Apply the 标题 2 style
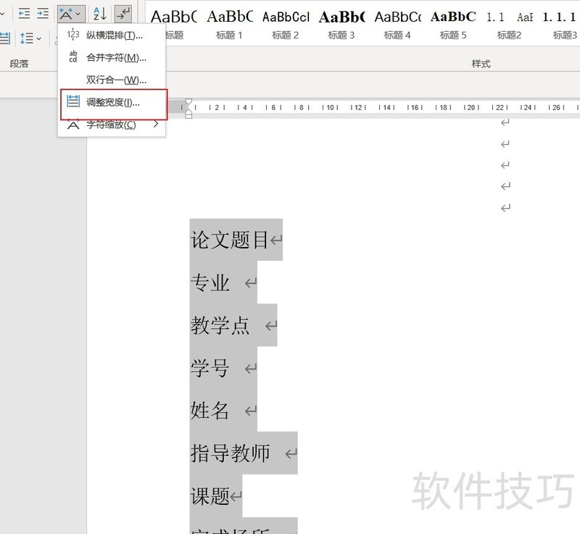Viewport: 580px width, 534px height. pos(286,25)
